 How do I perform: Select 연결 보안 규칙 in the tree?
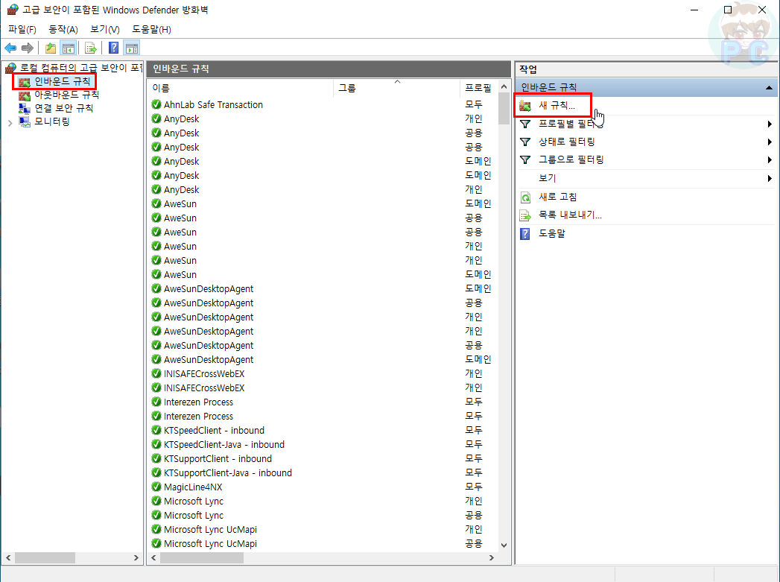63,108
